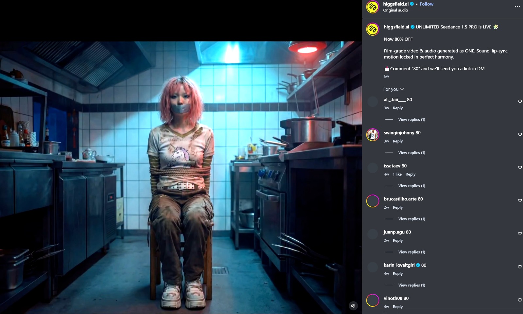Open the juanp.agu username link
523x314 pixels.
394,232
